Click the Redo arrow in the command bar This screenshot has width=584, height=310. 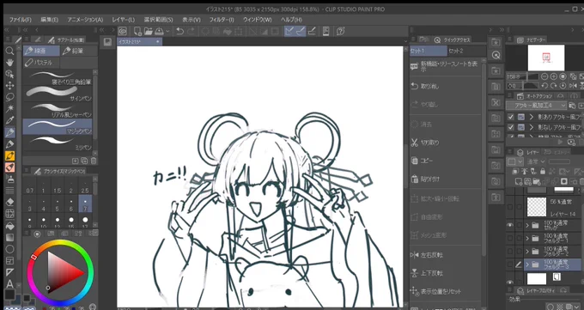coord(191,31)
